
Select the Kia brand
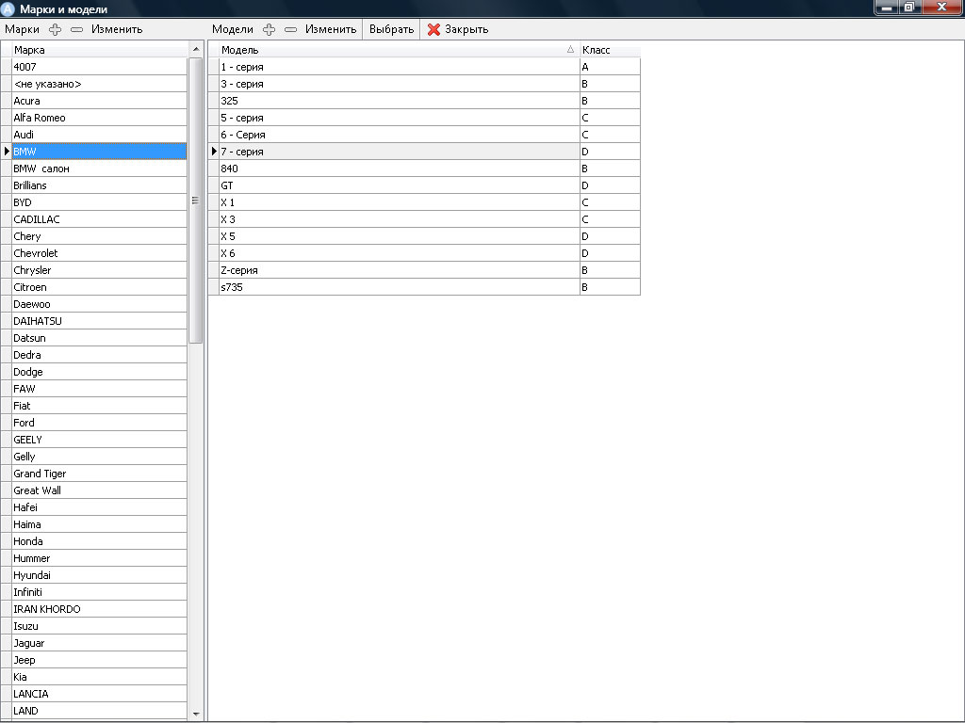point(99,677)
